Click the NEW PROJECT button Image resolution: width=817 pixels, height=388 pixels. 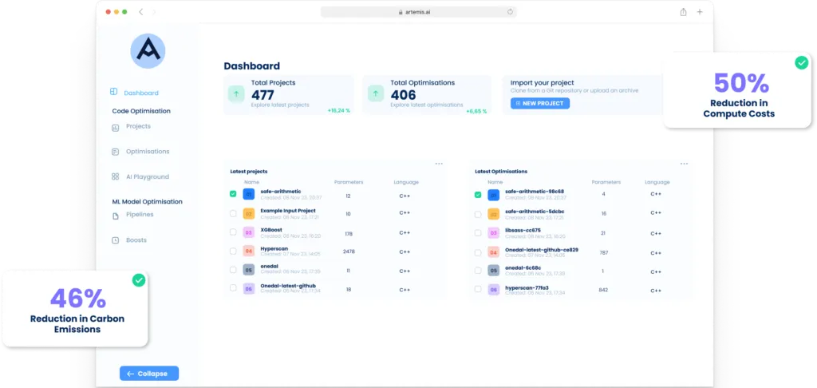click(x=540, y=103)
